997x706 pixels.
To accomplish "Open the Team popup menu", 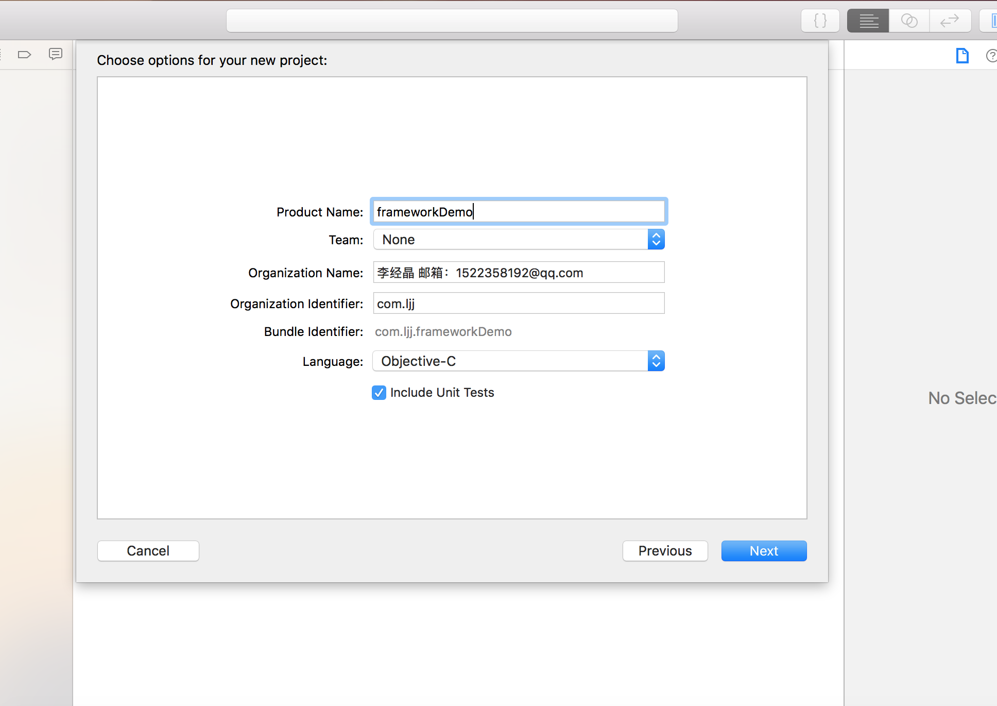I will pyautogui.click(x=519, y=240).
